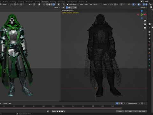The height and width of the screenshot is (115, 153).
Task: Open the World properties tab
Action: click(149, 45)
